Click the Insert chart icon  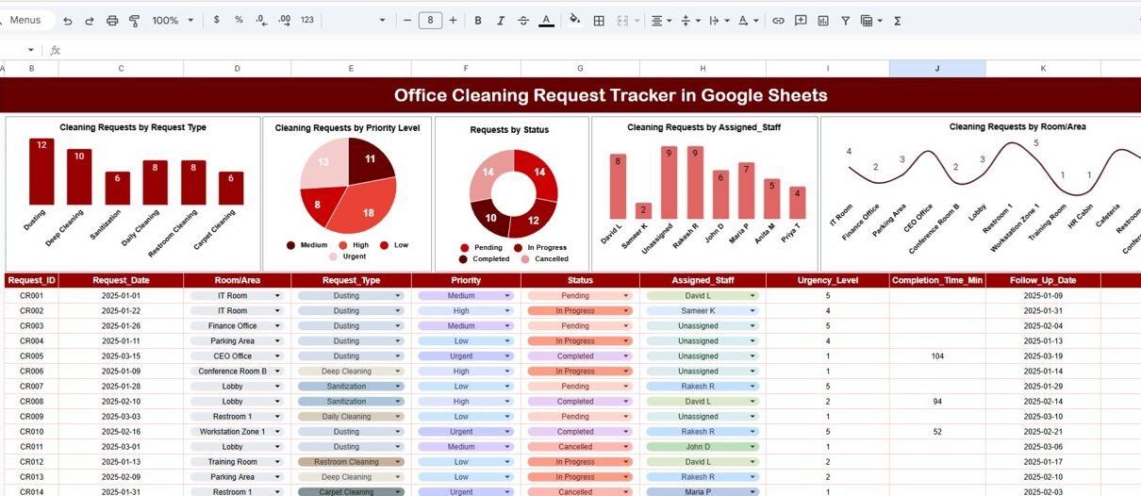[823, 20]
